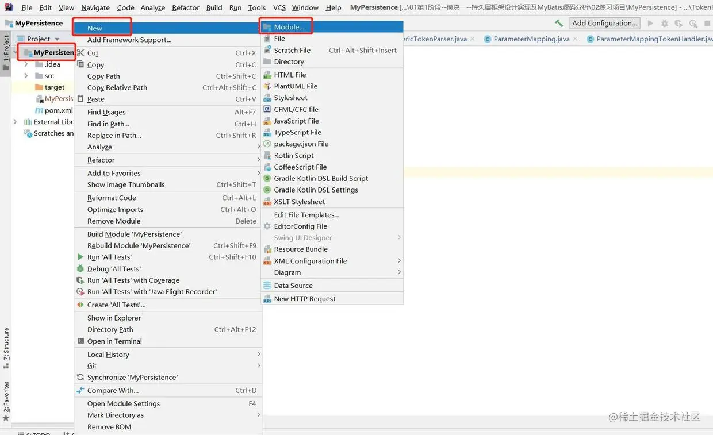Click the PlantUML File icon
Screen dimensions: 713x435
pos(267,86)
